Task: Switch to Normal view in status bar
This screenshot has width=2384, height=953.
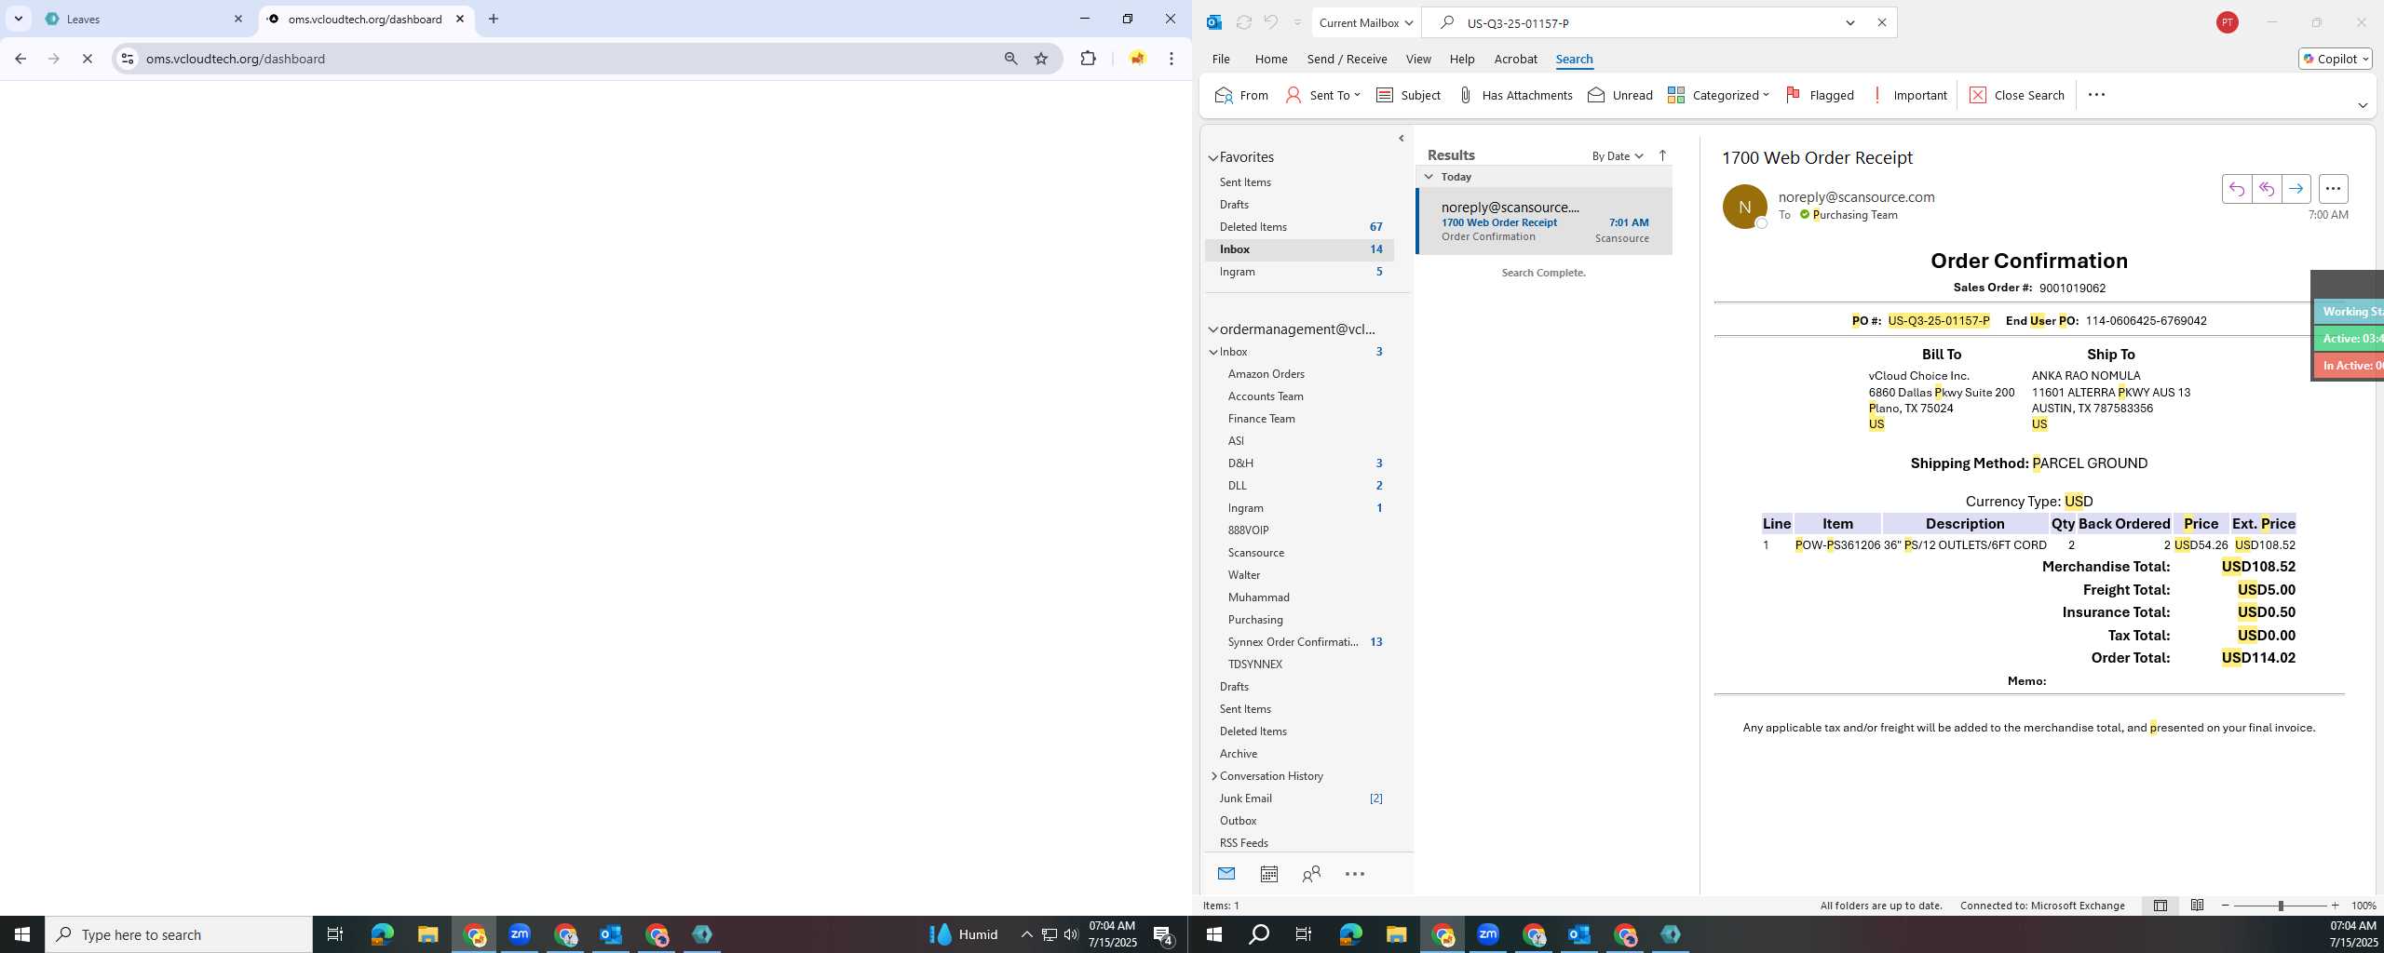Action: coord(2160,906)
